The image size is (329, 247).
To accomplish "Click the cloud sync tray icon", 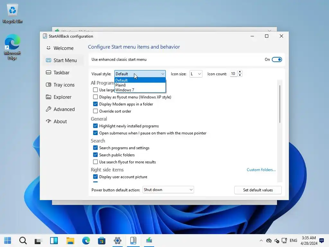I will click(x=269, y=241).
